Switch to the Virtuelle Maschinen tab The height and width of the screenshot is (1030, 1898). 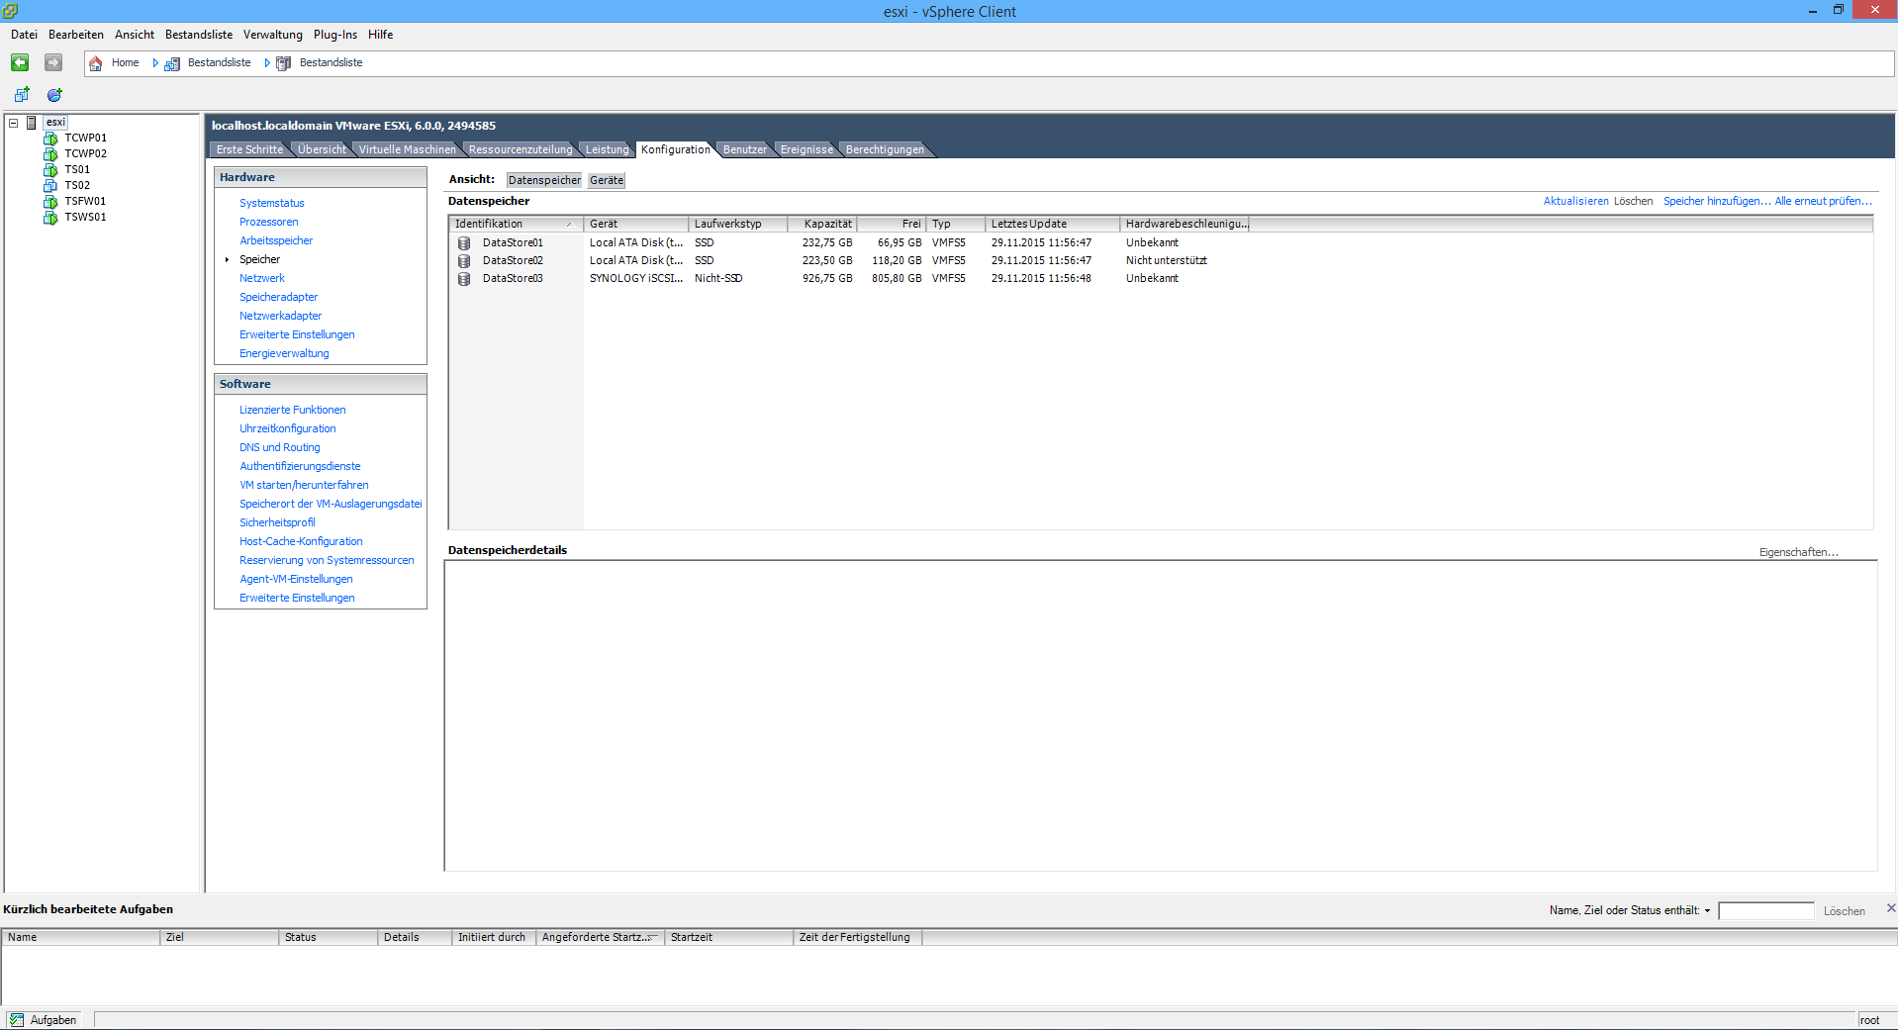[x=408, y=149]
